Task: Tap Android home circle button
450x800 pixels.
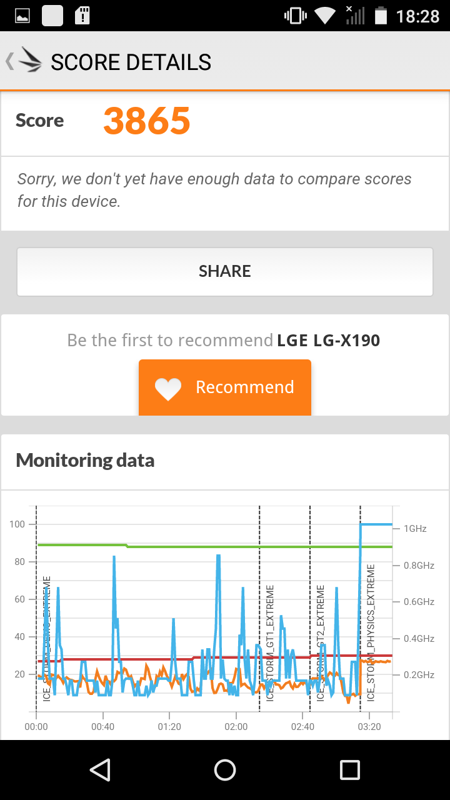Action: click(x=225, y=769)
